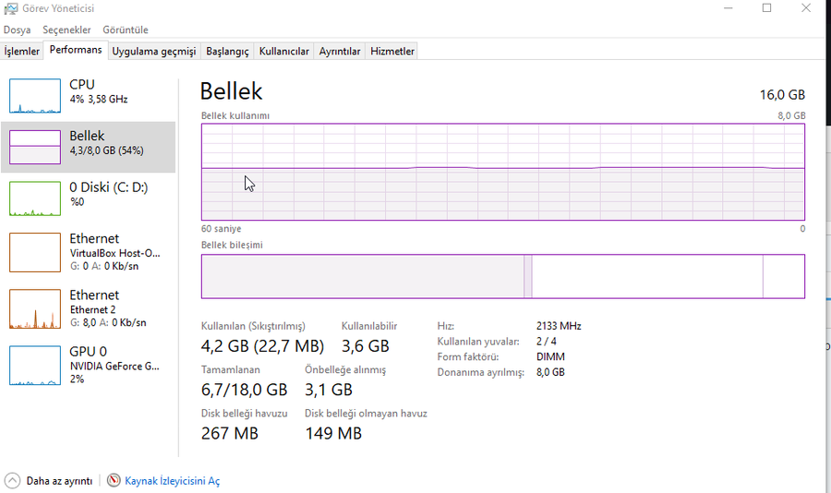Viewport: 831px width, 493px height.
Task: Collapse view with Daha az ayrıntı arrow
Action: point(12,481)
